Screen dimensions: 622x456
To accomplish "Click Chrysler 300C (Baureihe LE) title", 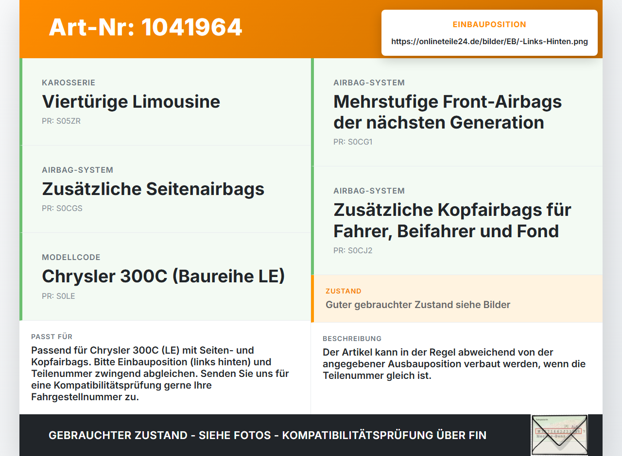I will pyautogui.click(x=163, y=276).
